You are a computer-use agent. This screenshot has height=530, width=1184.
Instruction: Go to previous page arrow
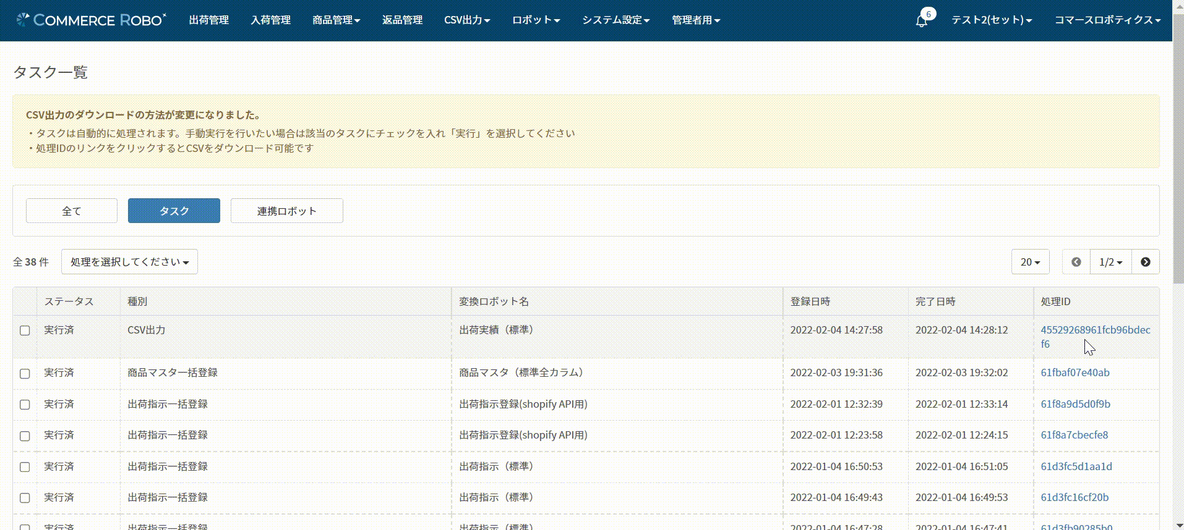tap(1076, 262)
